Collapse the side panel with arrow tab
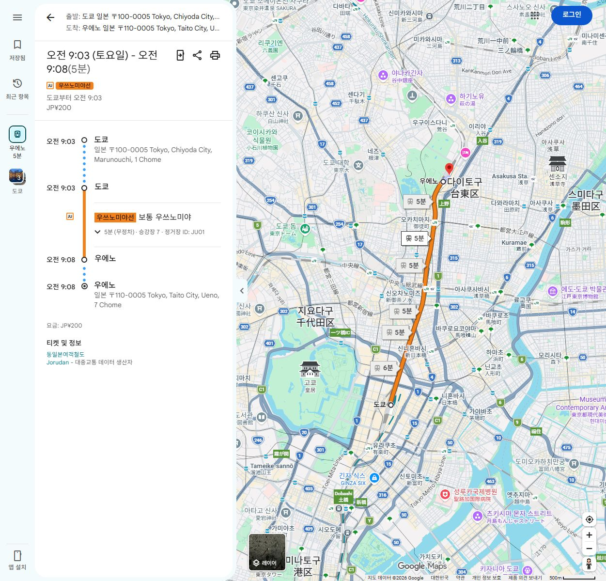The image size is (606, 581). pos(242,291)
